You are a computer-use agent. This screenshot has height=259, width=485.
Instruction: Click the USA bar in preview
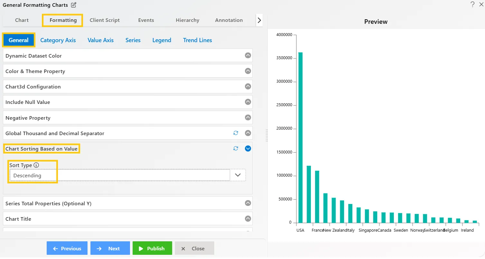(x=300, y=137)
